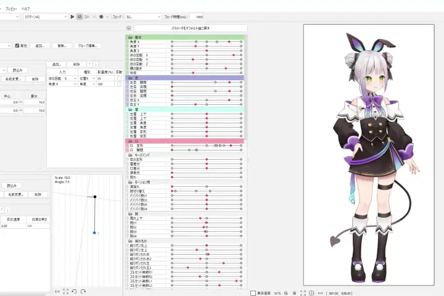Reset preview to 1:1 scale
The image size is (444, 296).
(320, 293)
